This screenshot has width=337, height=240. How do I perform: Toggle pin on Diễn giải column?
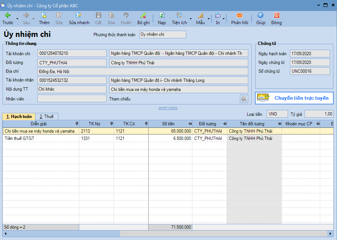click(77, 124)
